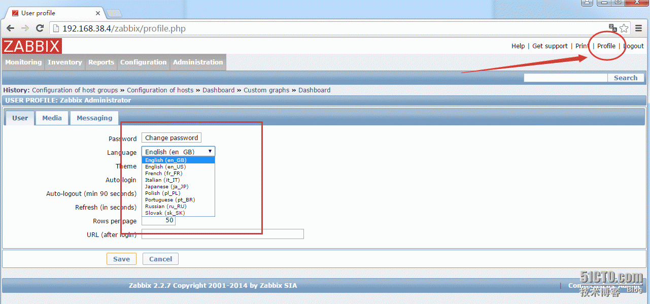
Task: Switch to the User tab
Action: (x=20, y=118)
